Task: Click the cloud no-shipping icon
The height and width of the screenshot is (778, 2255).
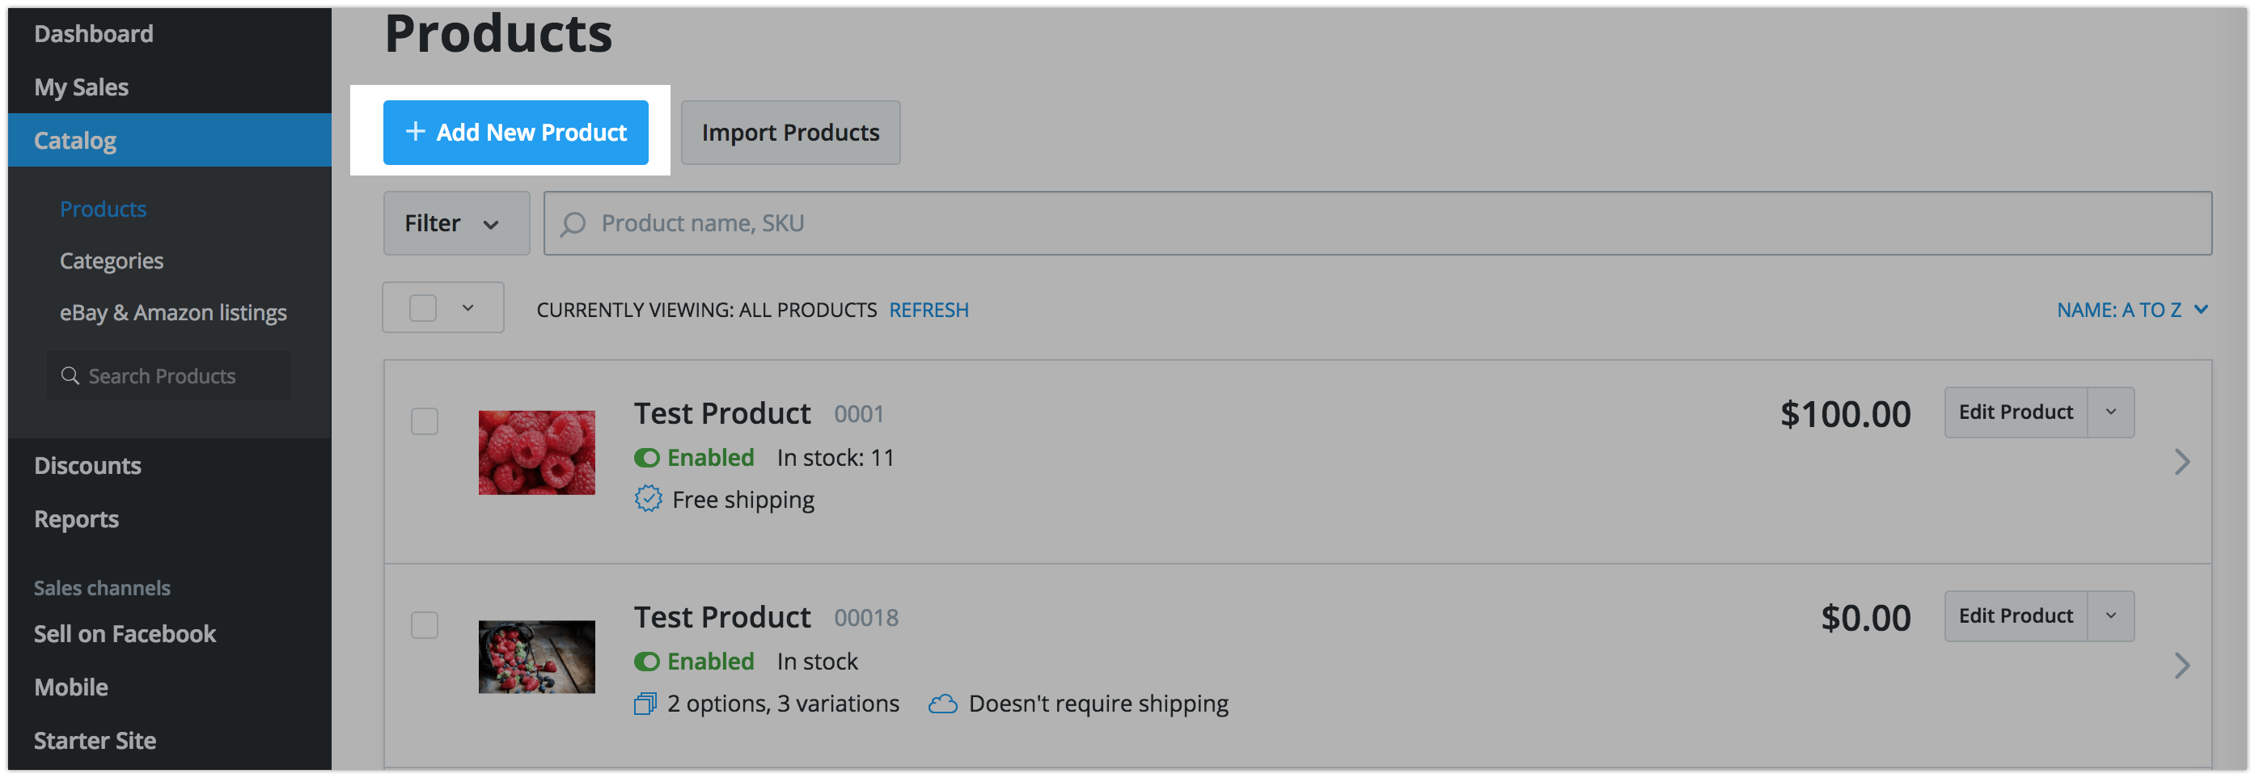Action: tap(942, 704)
